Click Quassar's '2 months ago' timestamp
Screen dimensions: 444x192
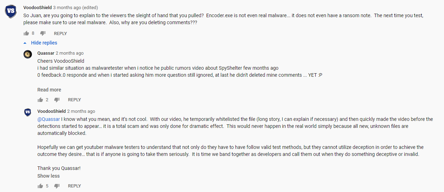(69, 53)
